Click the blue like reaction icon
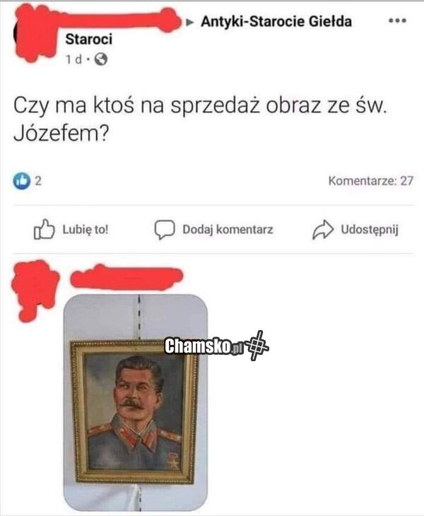 click(x=22, y=181)
